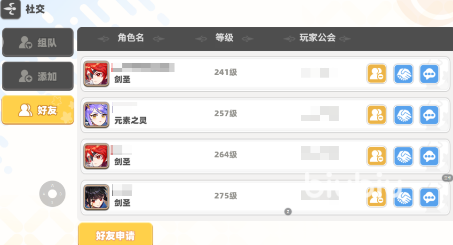Screen dimensions: 453x245
Task: Open chat with level 241 剑圣
Action: coord(429,74)
